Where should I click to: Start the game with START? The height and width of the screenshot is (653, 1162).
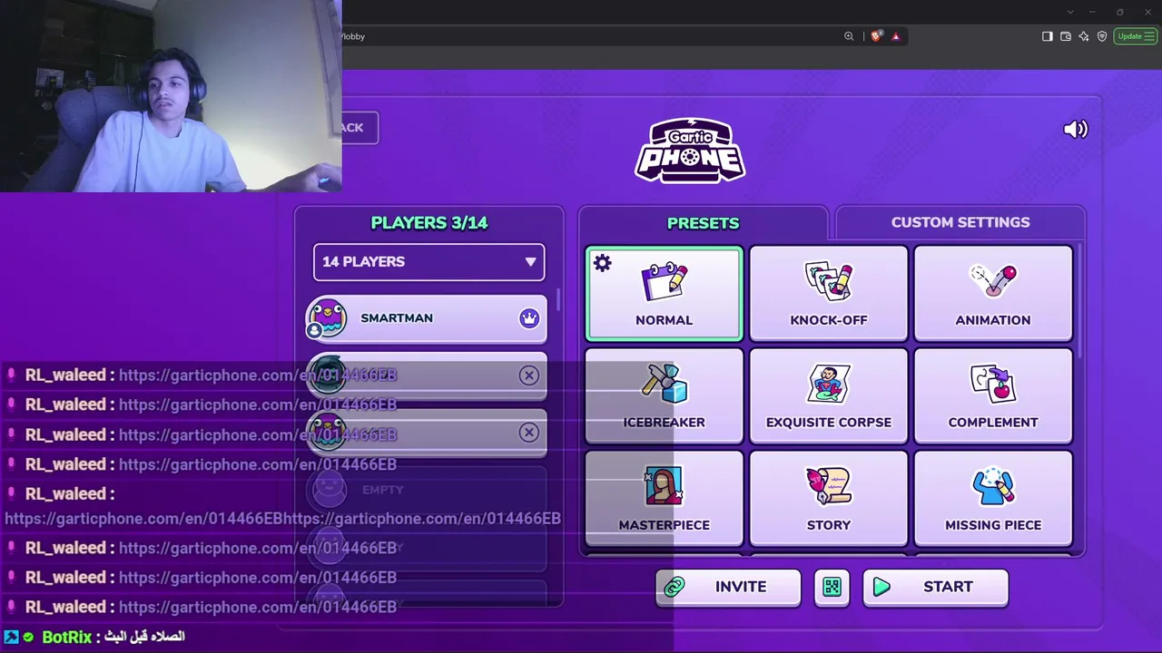(x=935, y=587)
